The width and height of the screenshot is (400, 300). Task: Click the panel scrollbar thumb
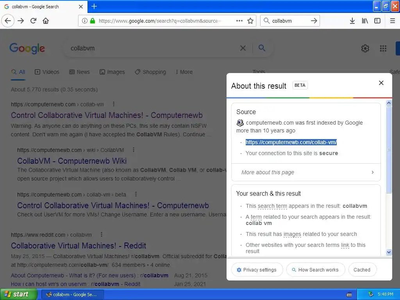[389, 150]
